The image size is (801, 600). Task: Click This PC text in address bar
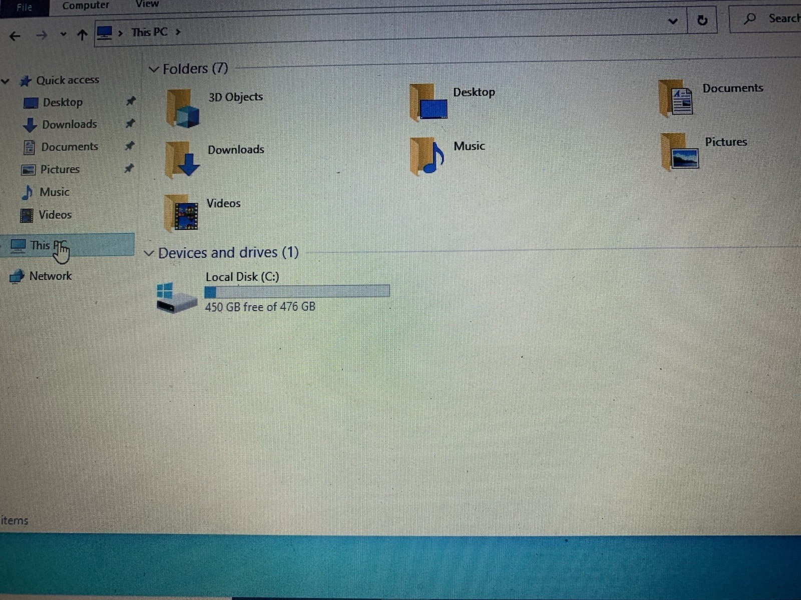pyautogui.click(x=149, y=32)
